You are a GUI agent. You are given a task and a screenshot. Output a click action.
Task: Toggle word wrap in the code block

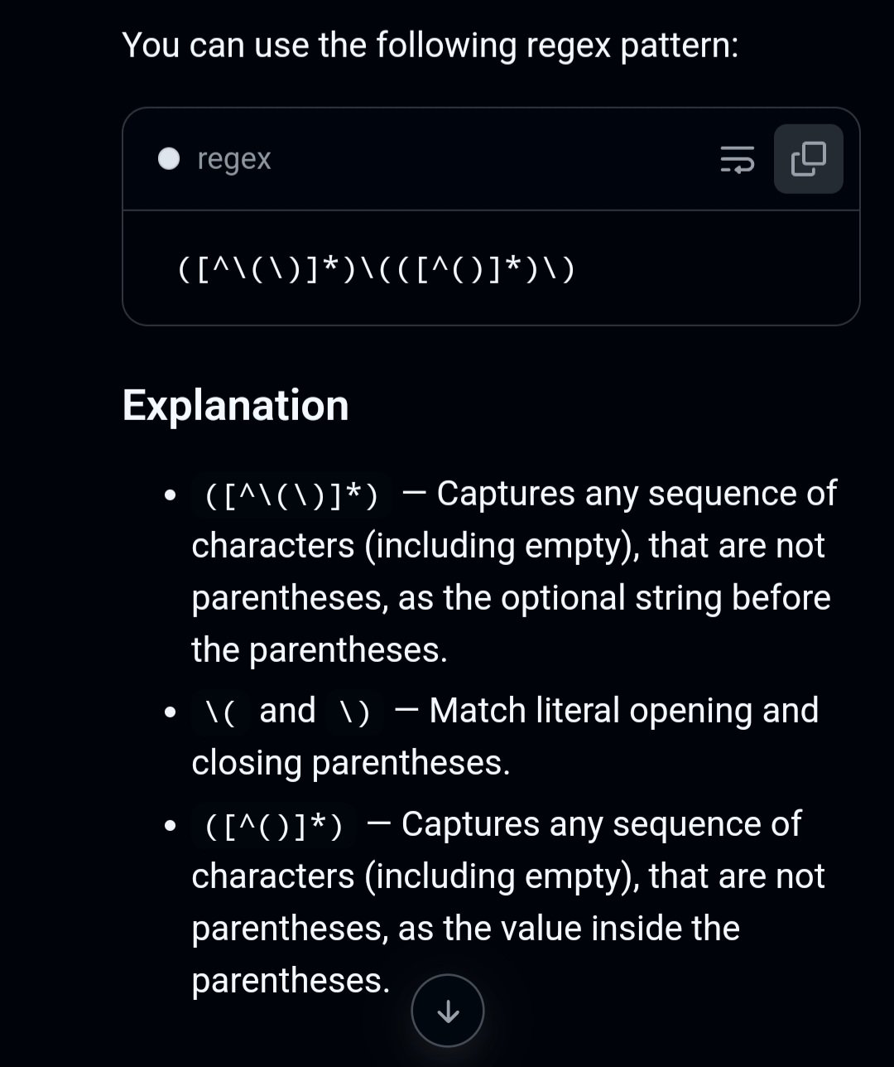pos(737,159)
